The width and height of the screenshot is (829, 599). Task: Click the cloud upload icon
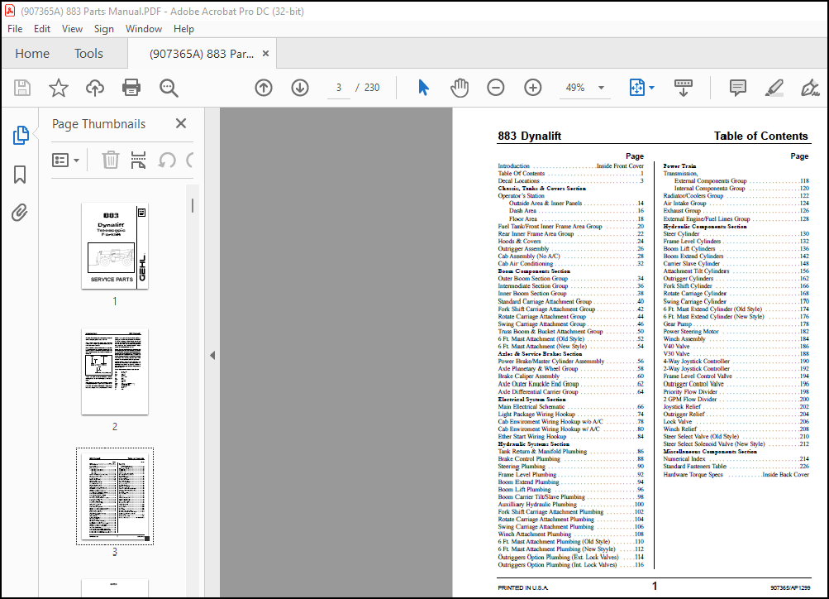tap(95, 88)
